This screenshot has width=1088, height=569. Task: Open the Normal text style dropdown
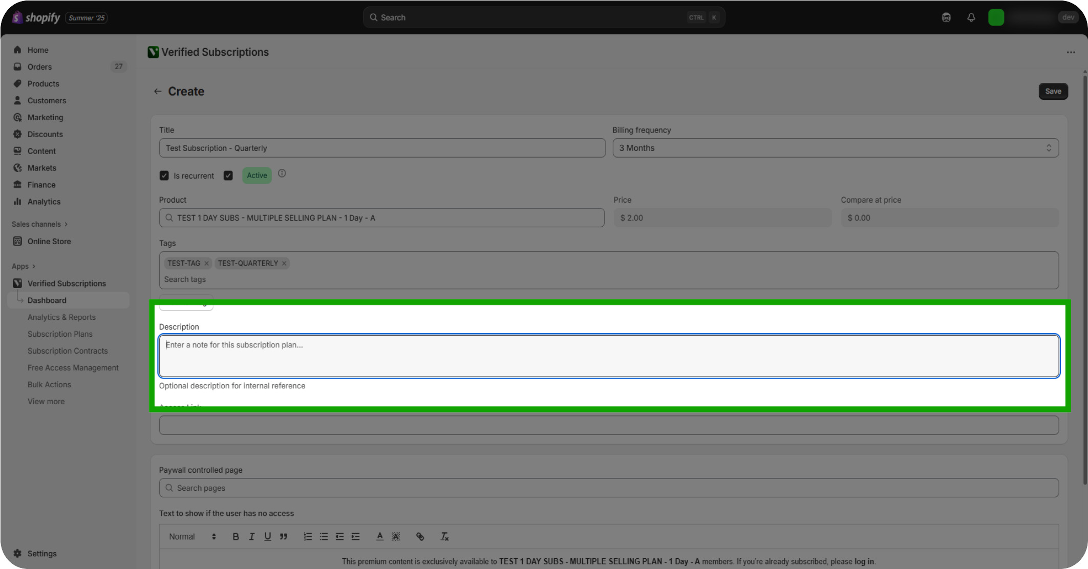193,536
